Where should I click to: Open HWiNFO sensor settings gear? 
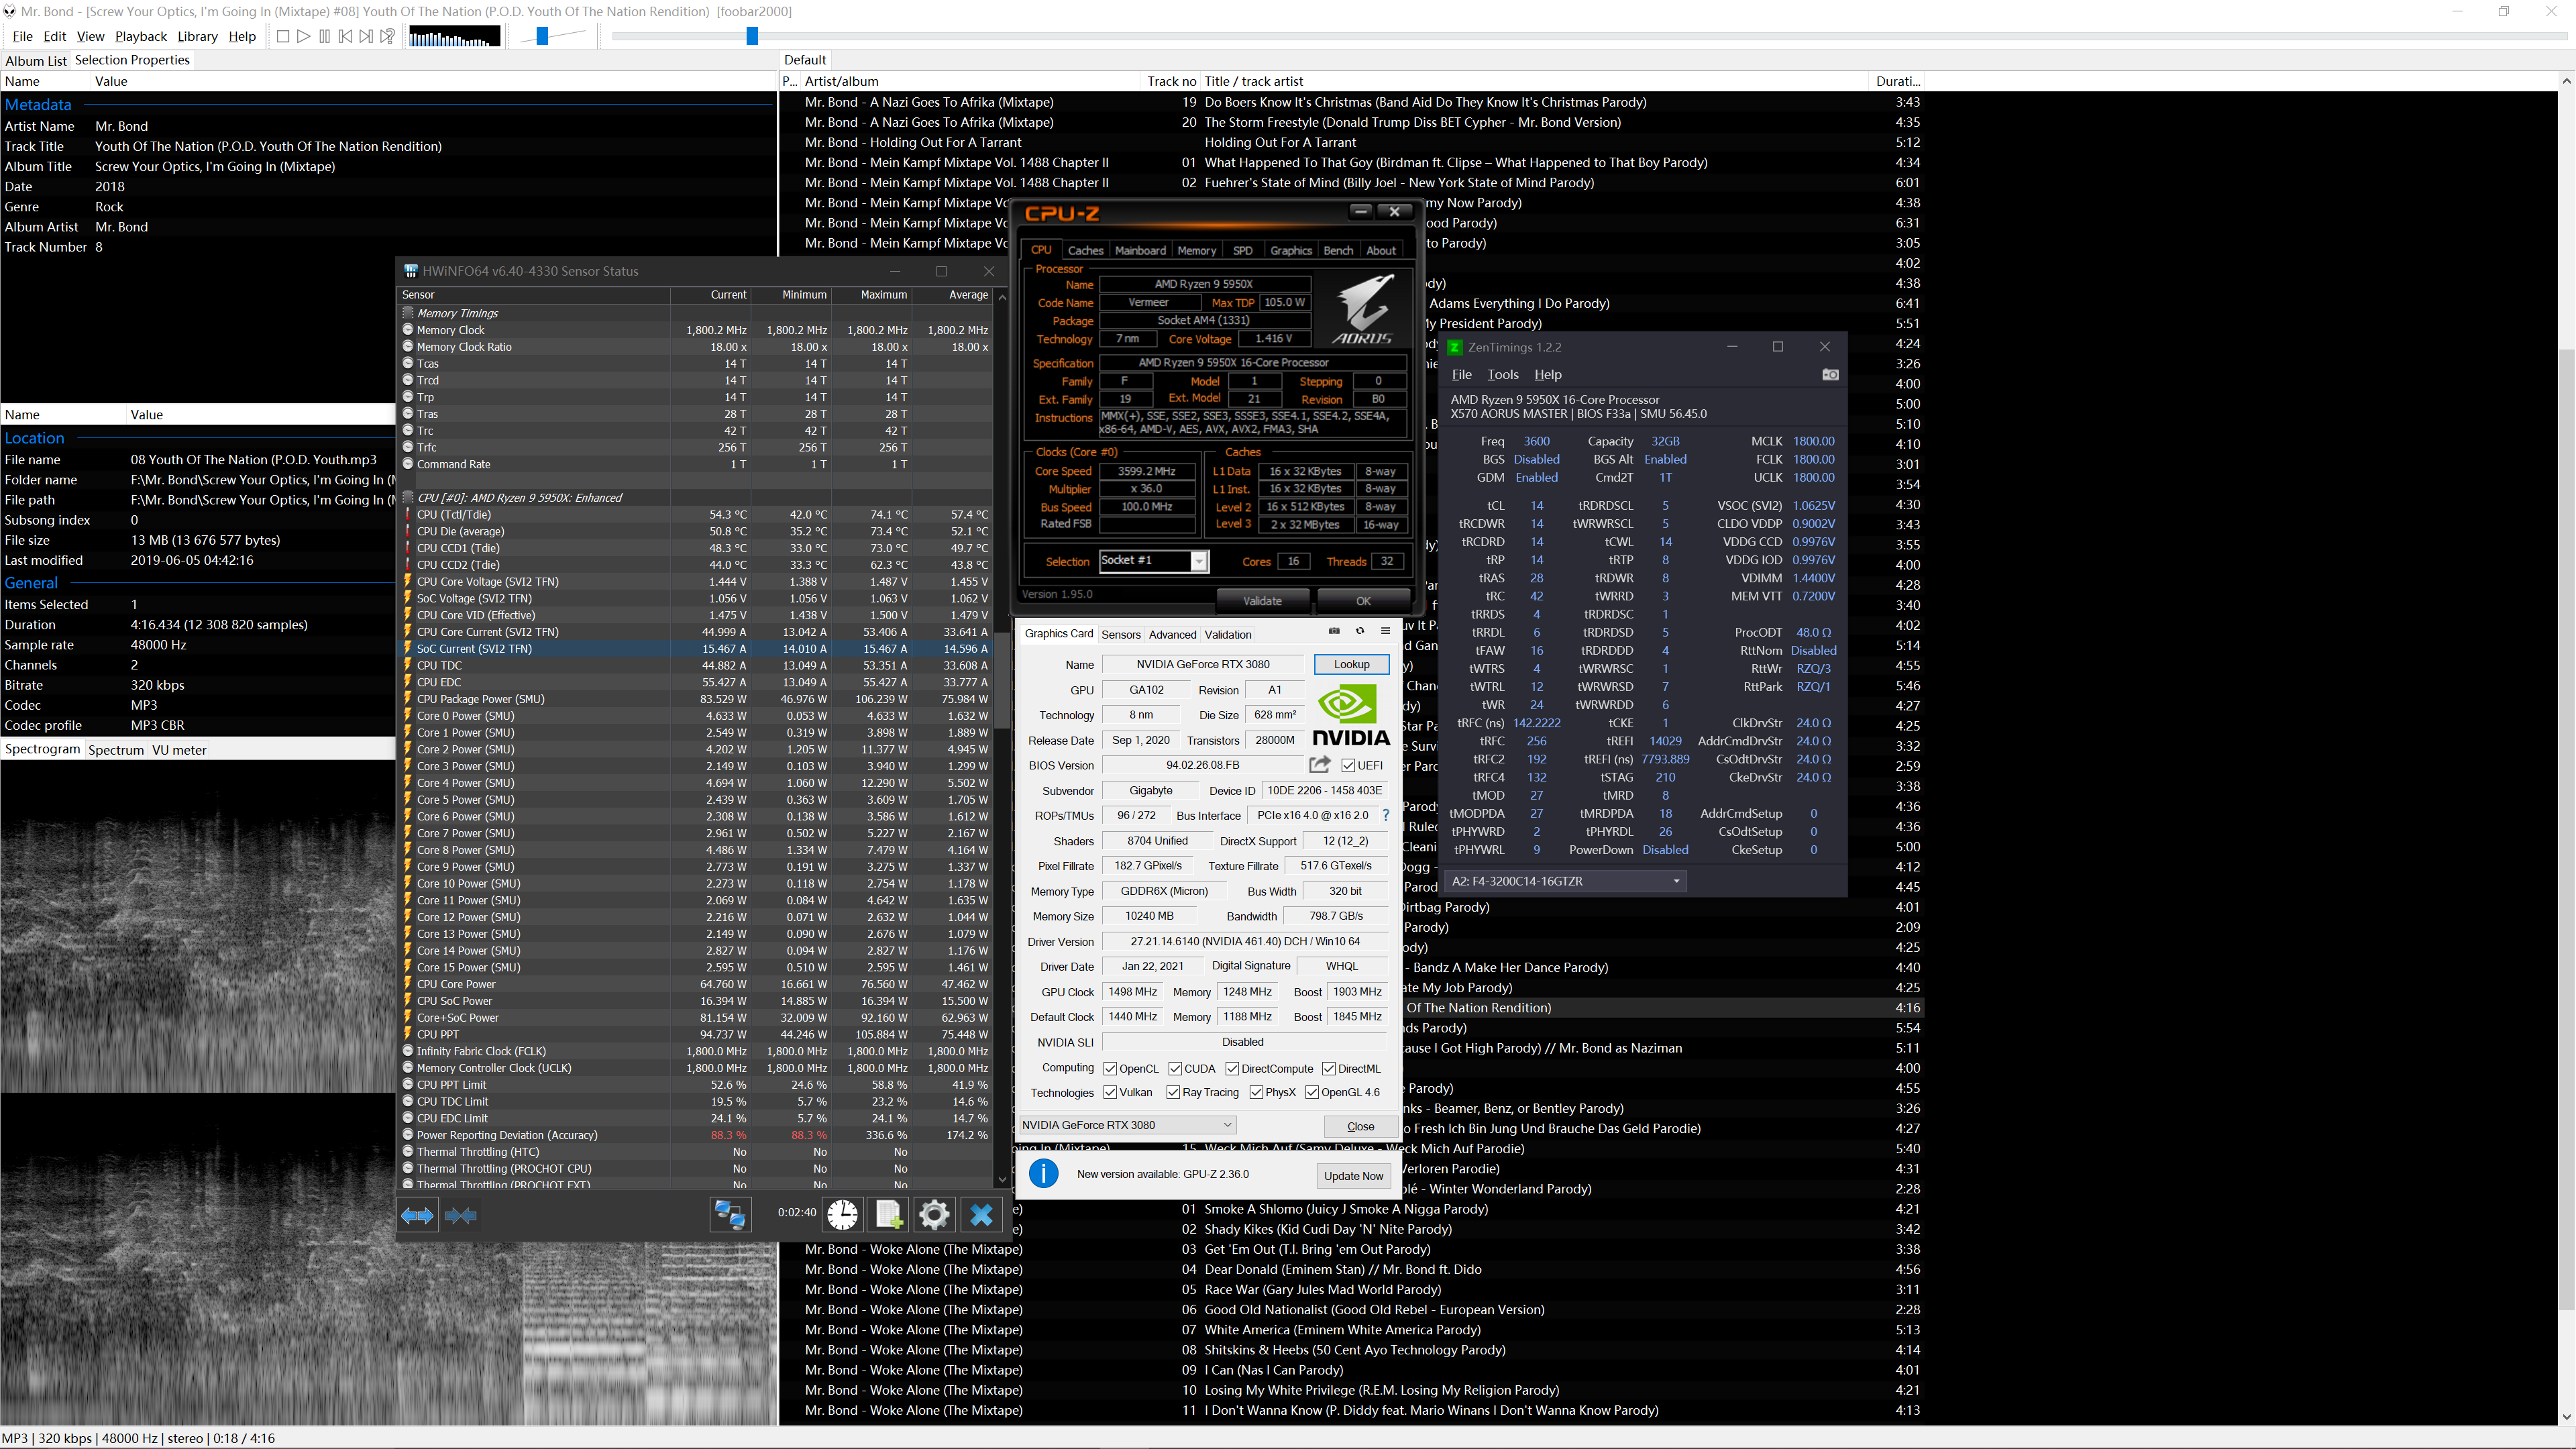pyautogui.click(x=934, y=1215)
